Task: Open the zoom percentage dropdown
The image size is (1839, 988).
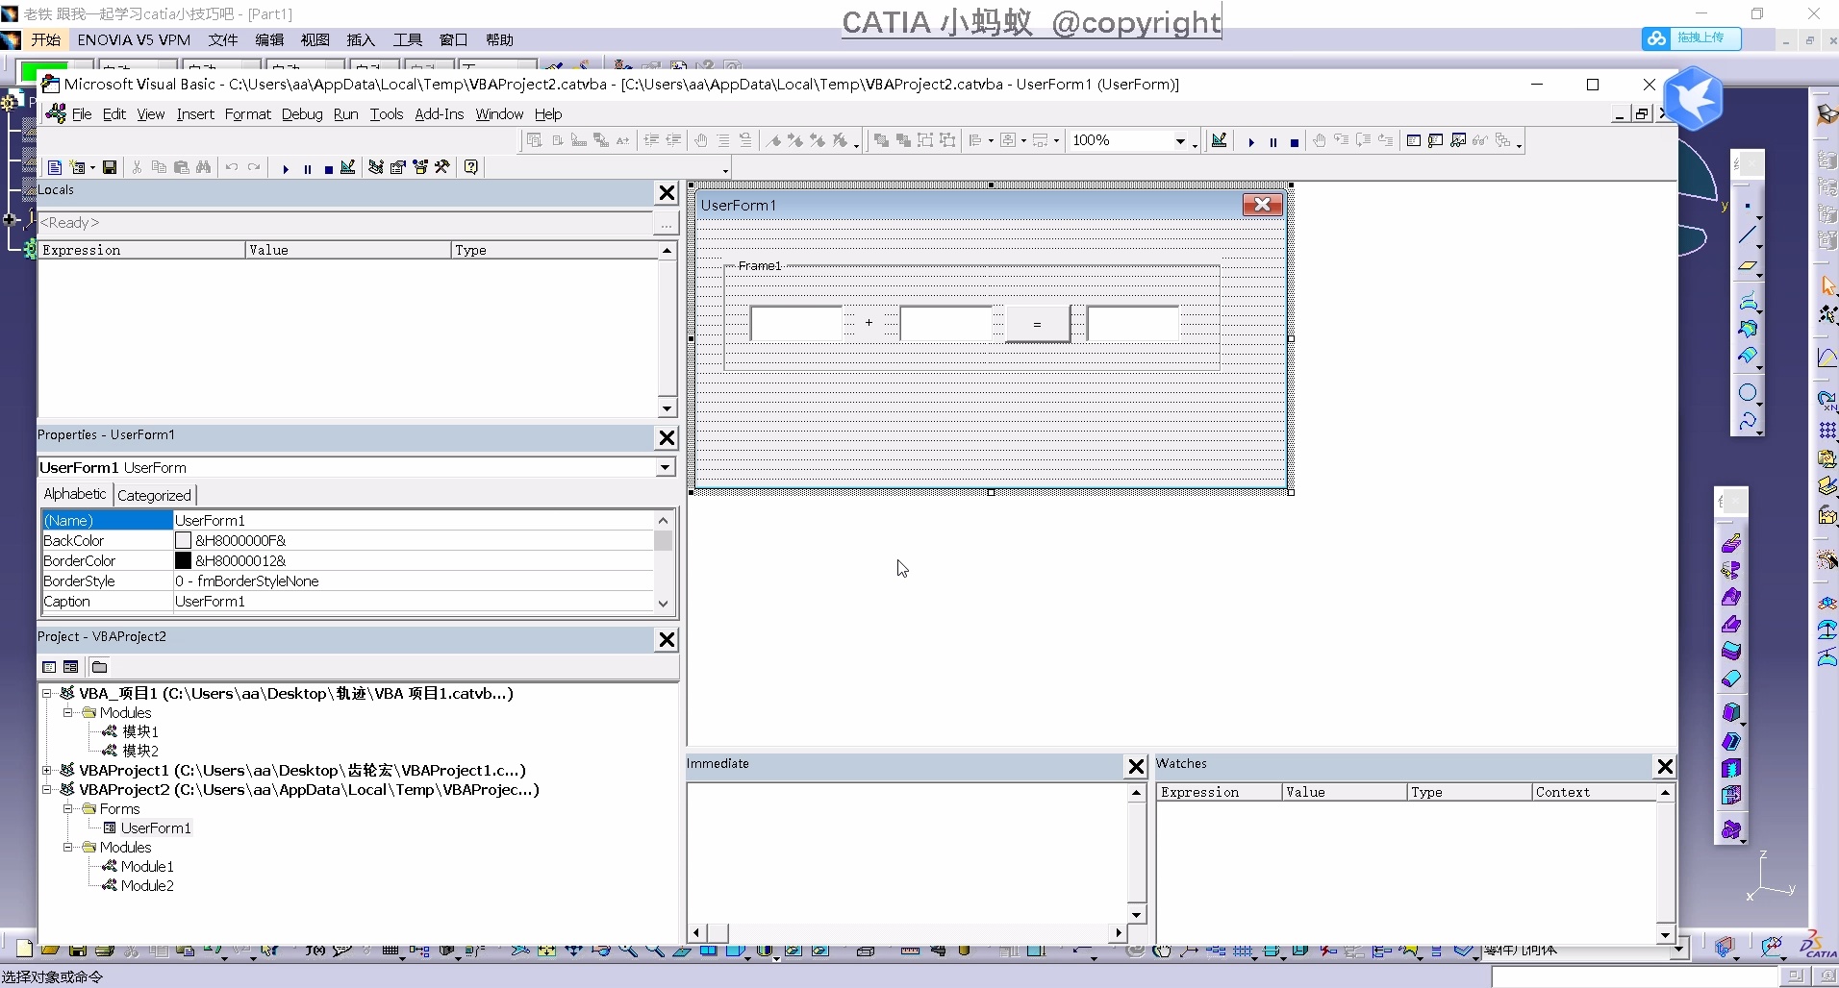Action: (1180, 141)
